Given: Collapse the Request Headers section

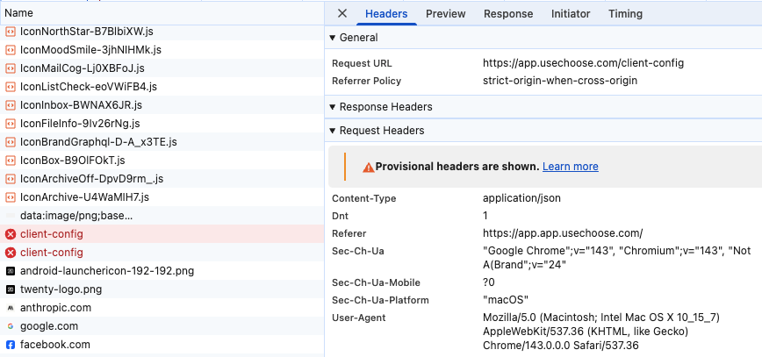Looking at the screenshot, I should 333,131.
